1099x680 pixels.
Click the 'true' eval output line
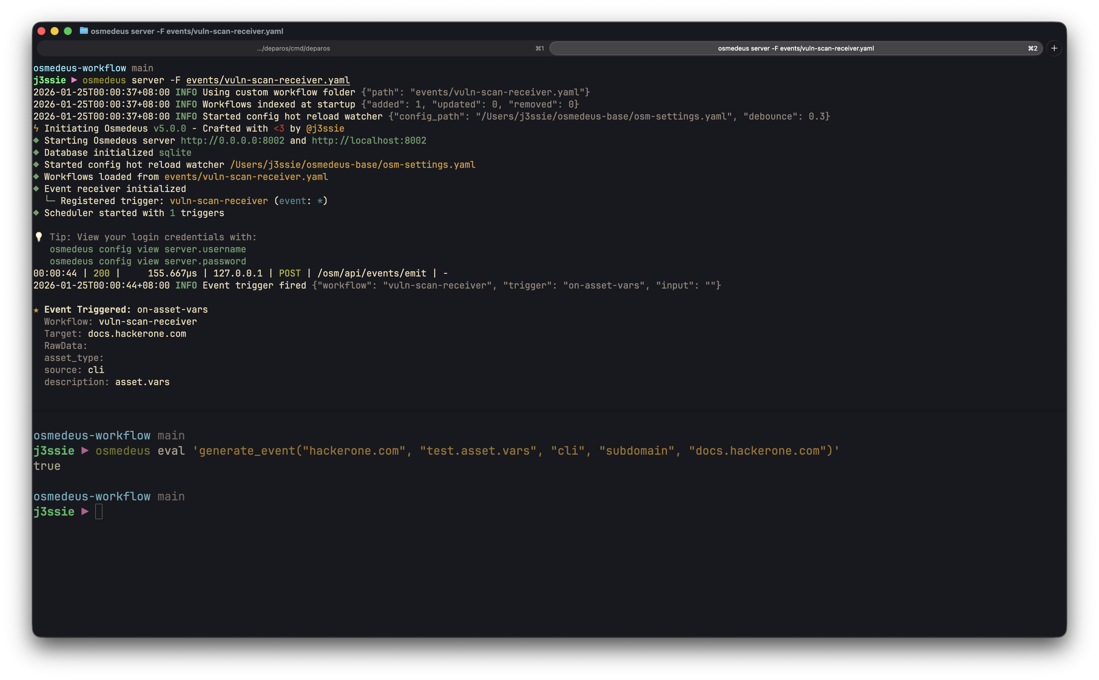(x=47, y=466)
